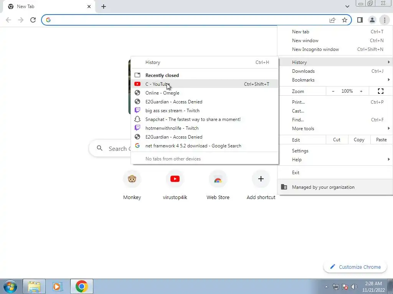Image resolution: width=393 pixels, height=294 pixels.
Task: Open the virustop4ik YouTube shortcut
Action: (x=175, y=186)
